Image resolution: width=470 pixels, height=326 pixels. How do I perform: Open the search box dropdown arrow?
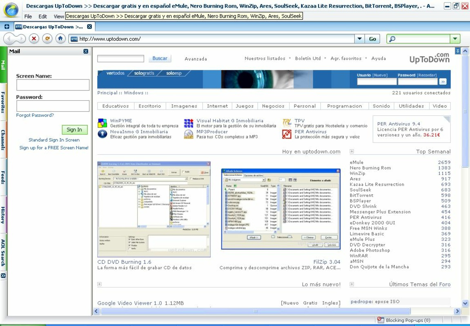click(x=454, y=39)
